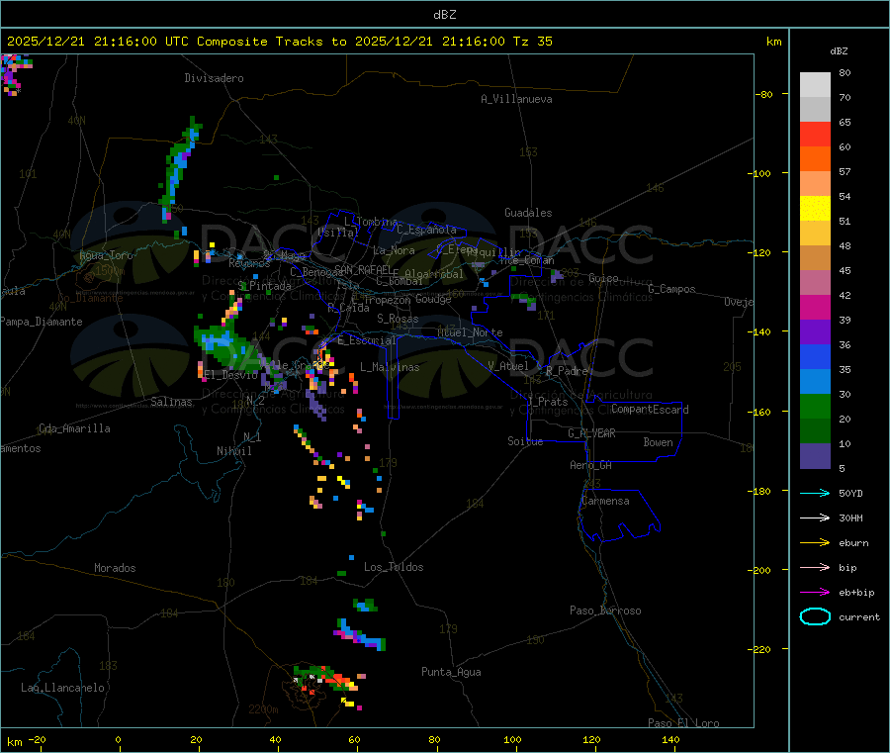The image size is (890, 753).
Task: Click the Aero_GA map label
Action: [x=591, y=465]
